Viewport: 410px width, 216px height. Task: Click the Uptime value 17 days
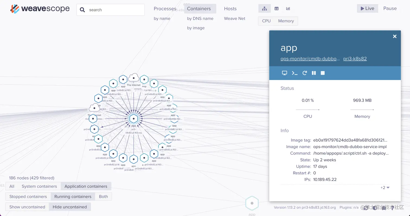[320, 166]
